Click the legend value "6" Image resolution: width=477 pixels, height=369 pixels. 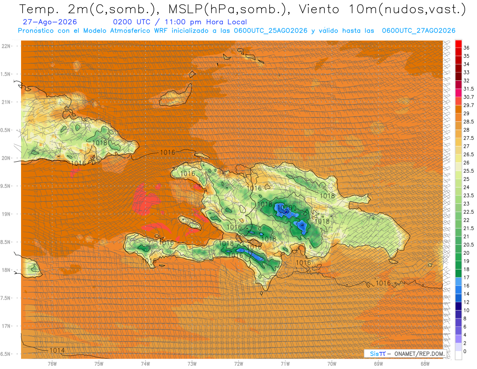465,326
